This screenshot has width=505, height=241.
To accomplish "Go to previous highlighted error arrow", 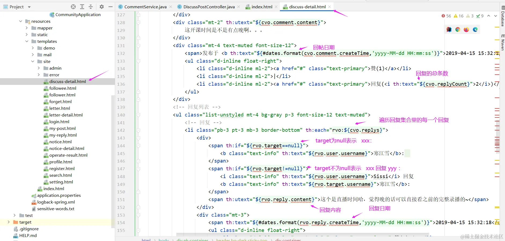I will [x=489, y=16].
